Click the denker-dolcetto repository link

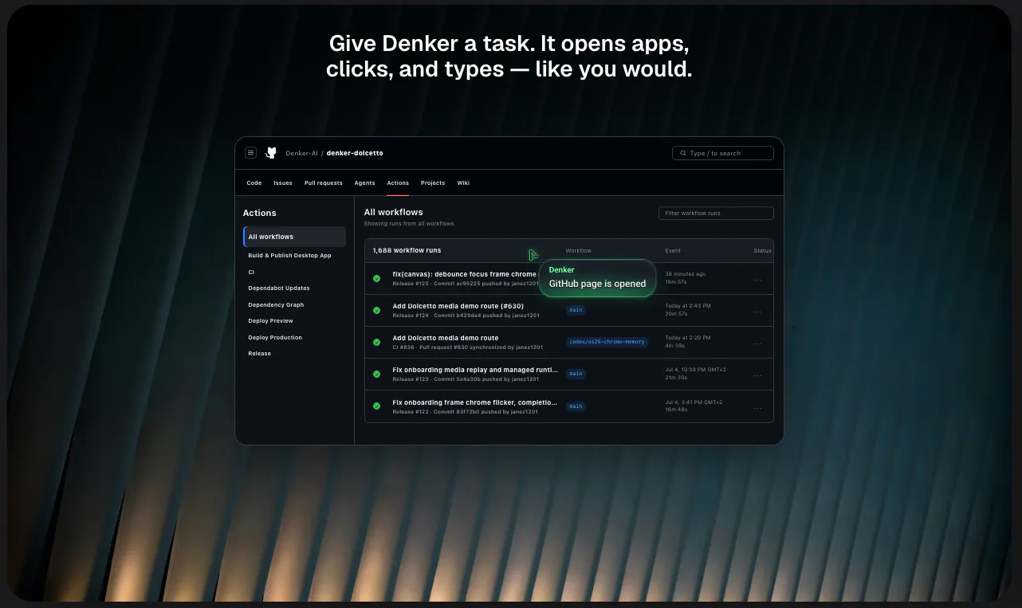coord(355,153)
